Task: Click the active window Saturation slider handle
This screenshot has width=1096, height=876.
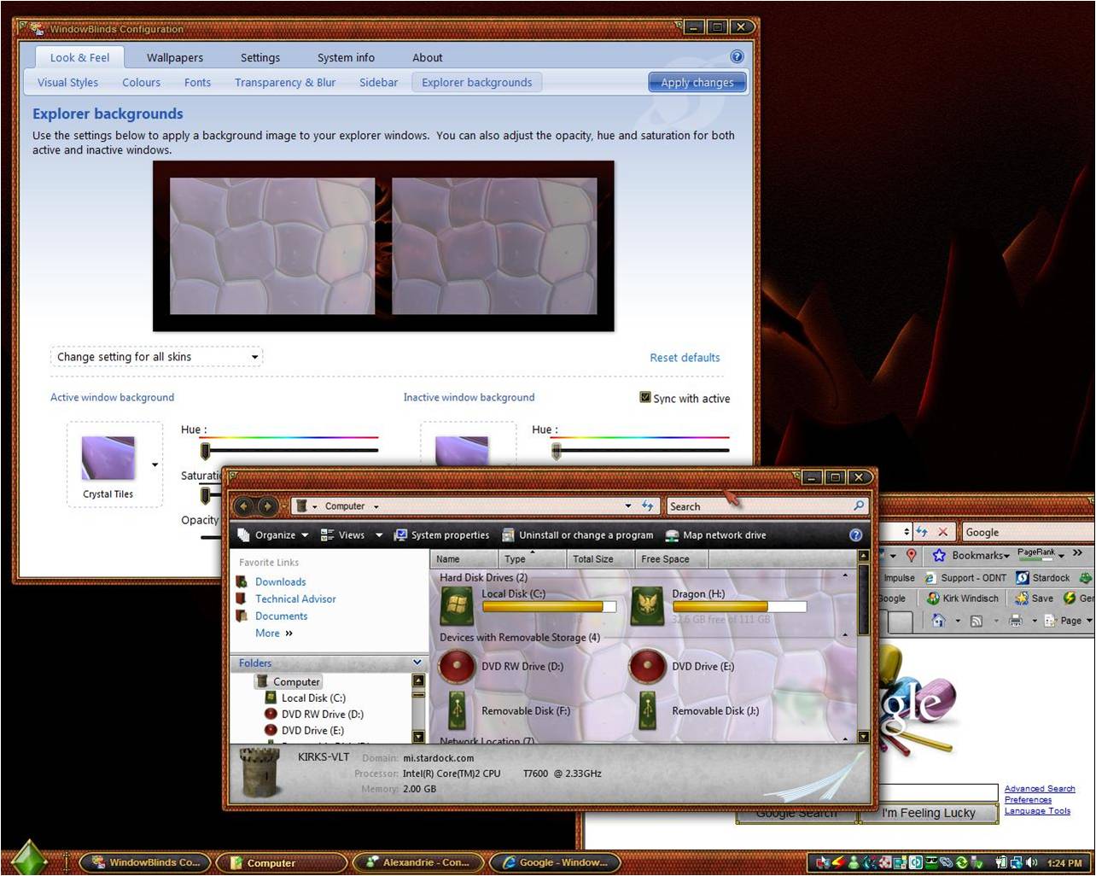Action: coord(205,495)
